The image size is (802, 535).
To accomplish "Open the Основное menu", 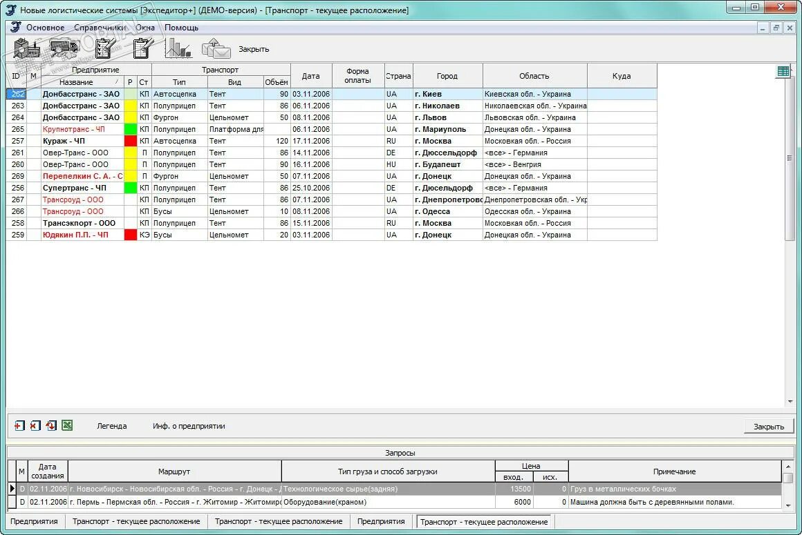I will pyautogui.click(x=46, y=28).
